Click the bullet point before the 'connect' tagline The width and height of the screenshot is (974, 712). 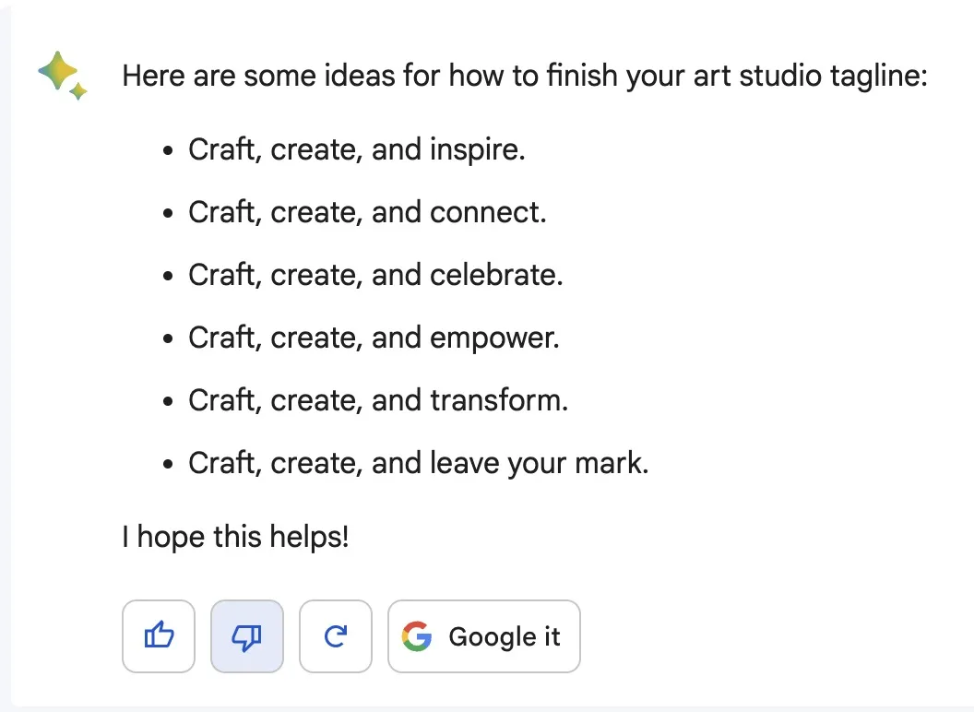[x=168, y=214]
